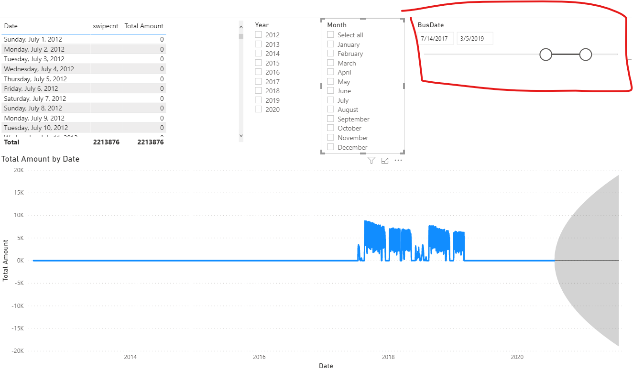Image resolution: width=633 pixels, height=372 pixels.
Task: Click the Tuesday, July 10, 2012 row
Action: [84, 128]
